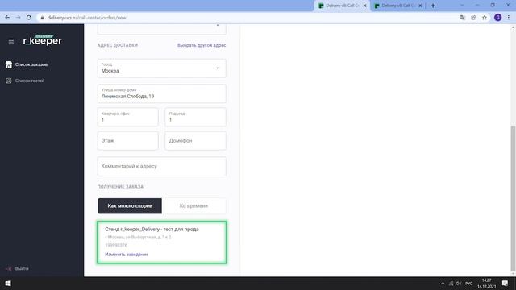Log out using Выйти
Image resolution: width=516 pixels, height=290 pixels.
pos(22,268)
